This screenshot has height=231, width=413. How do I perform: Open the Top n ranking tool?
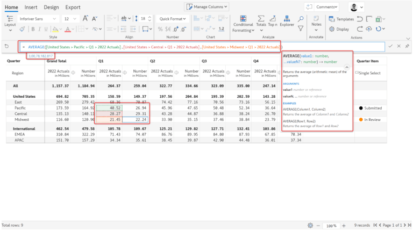[x=273, y=20]
